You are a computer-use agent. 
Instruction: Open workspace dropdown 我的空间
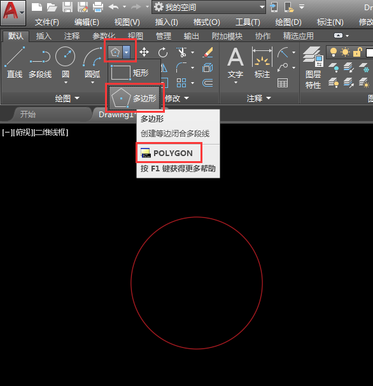(x=209, y=7)
